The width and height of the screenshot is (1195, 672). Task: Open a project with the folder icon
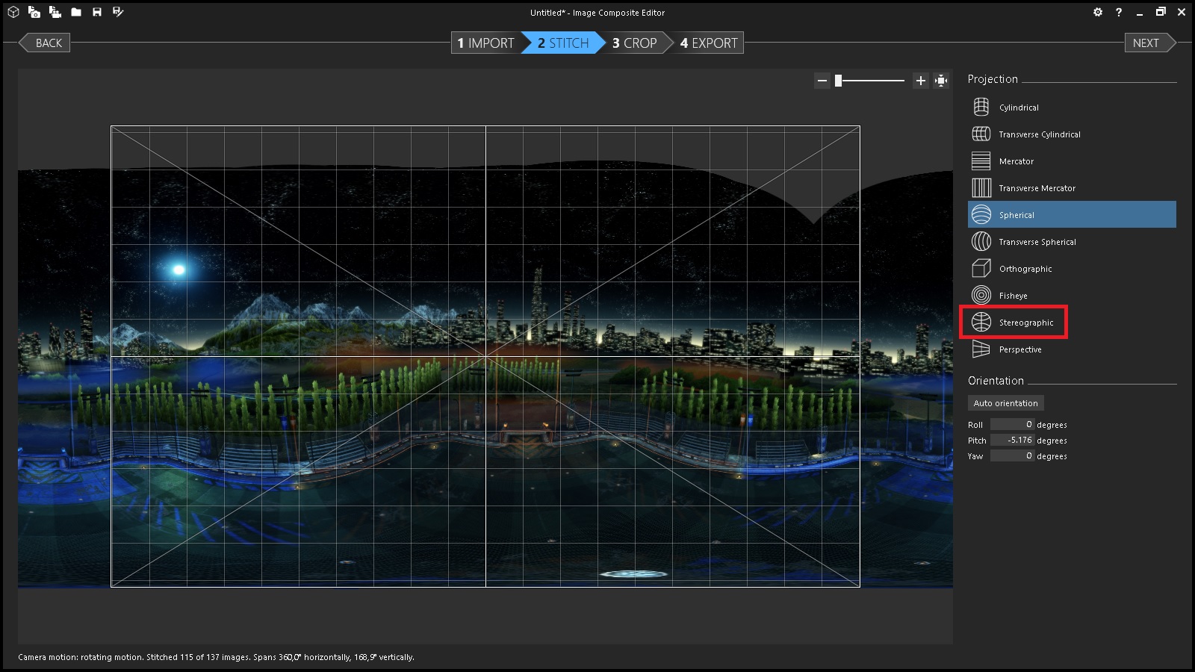click(x=76, y=12)
